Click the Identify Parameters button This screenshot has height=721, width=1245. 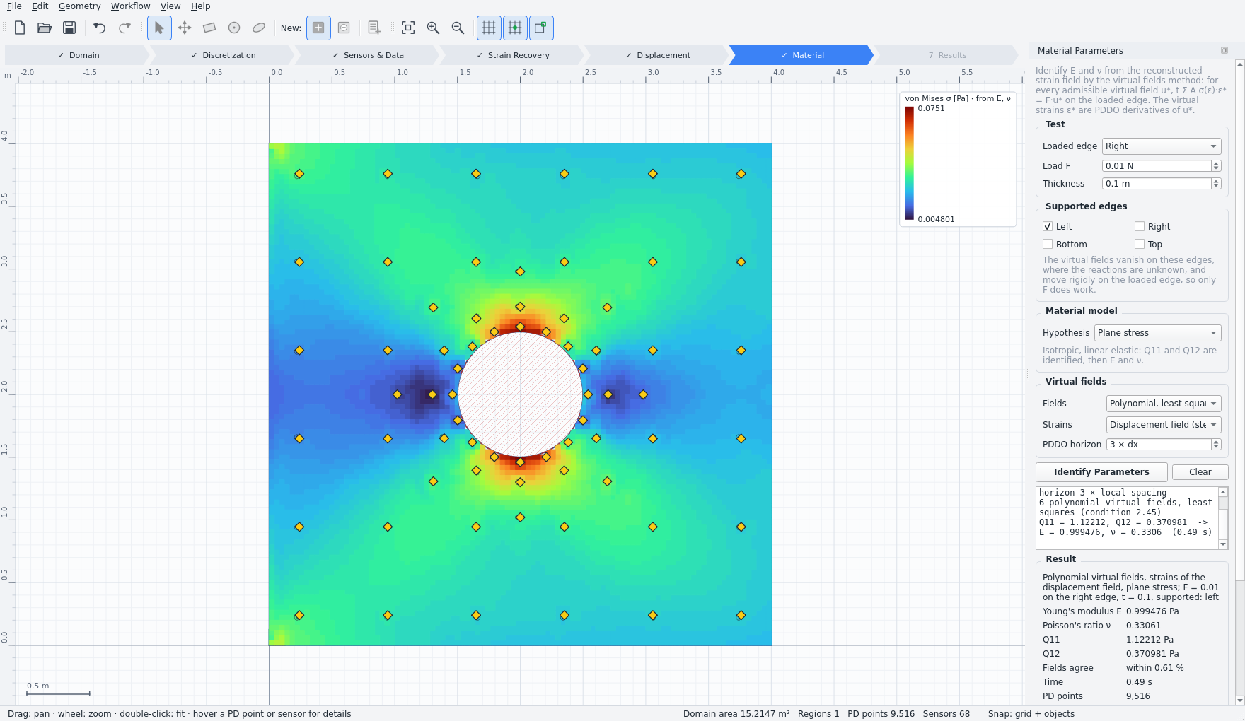tap(1101, 472)
